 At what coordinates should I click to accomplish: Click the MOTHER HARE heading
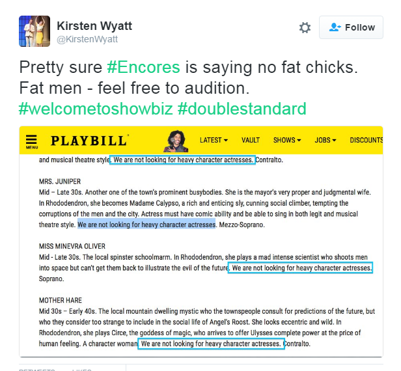click(x=61, y=300)
